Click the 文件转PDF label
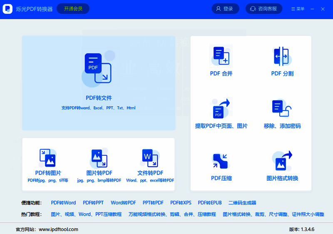333x234 pixels. [150, 173]
